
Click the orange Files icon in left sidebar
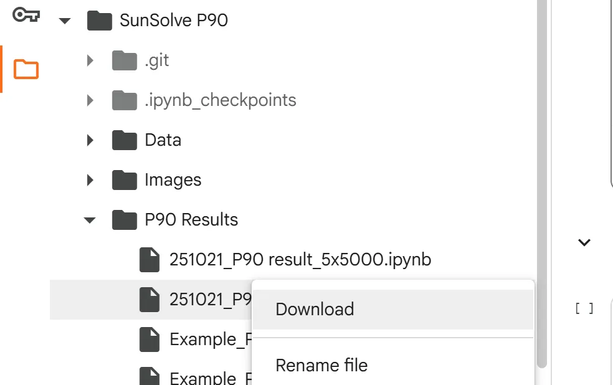26,69
